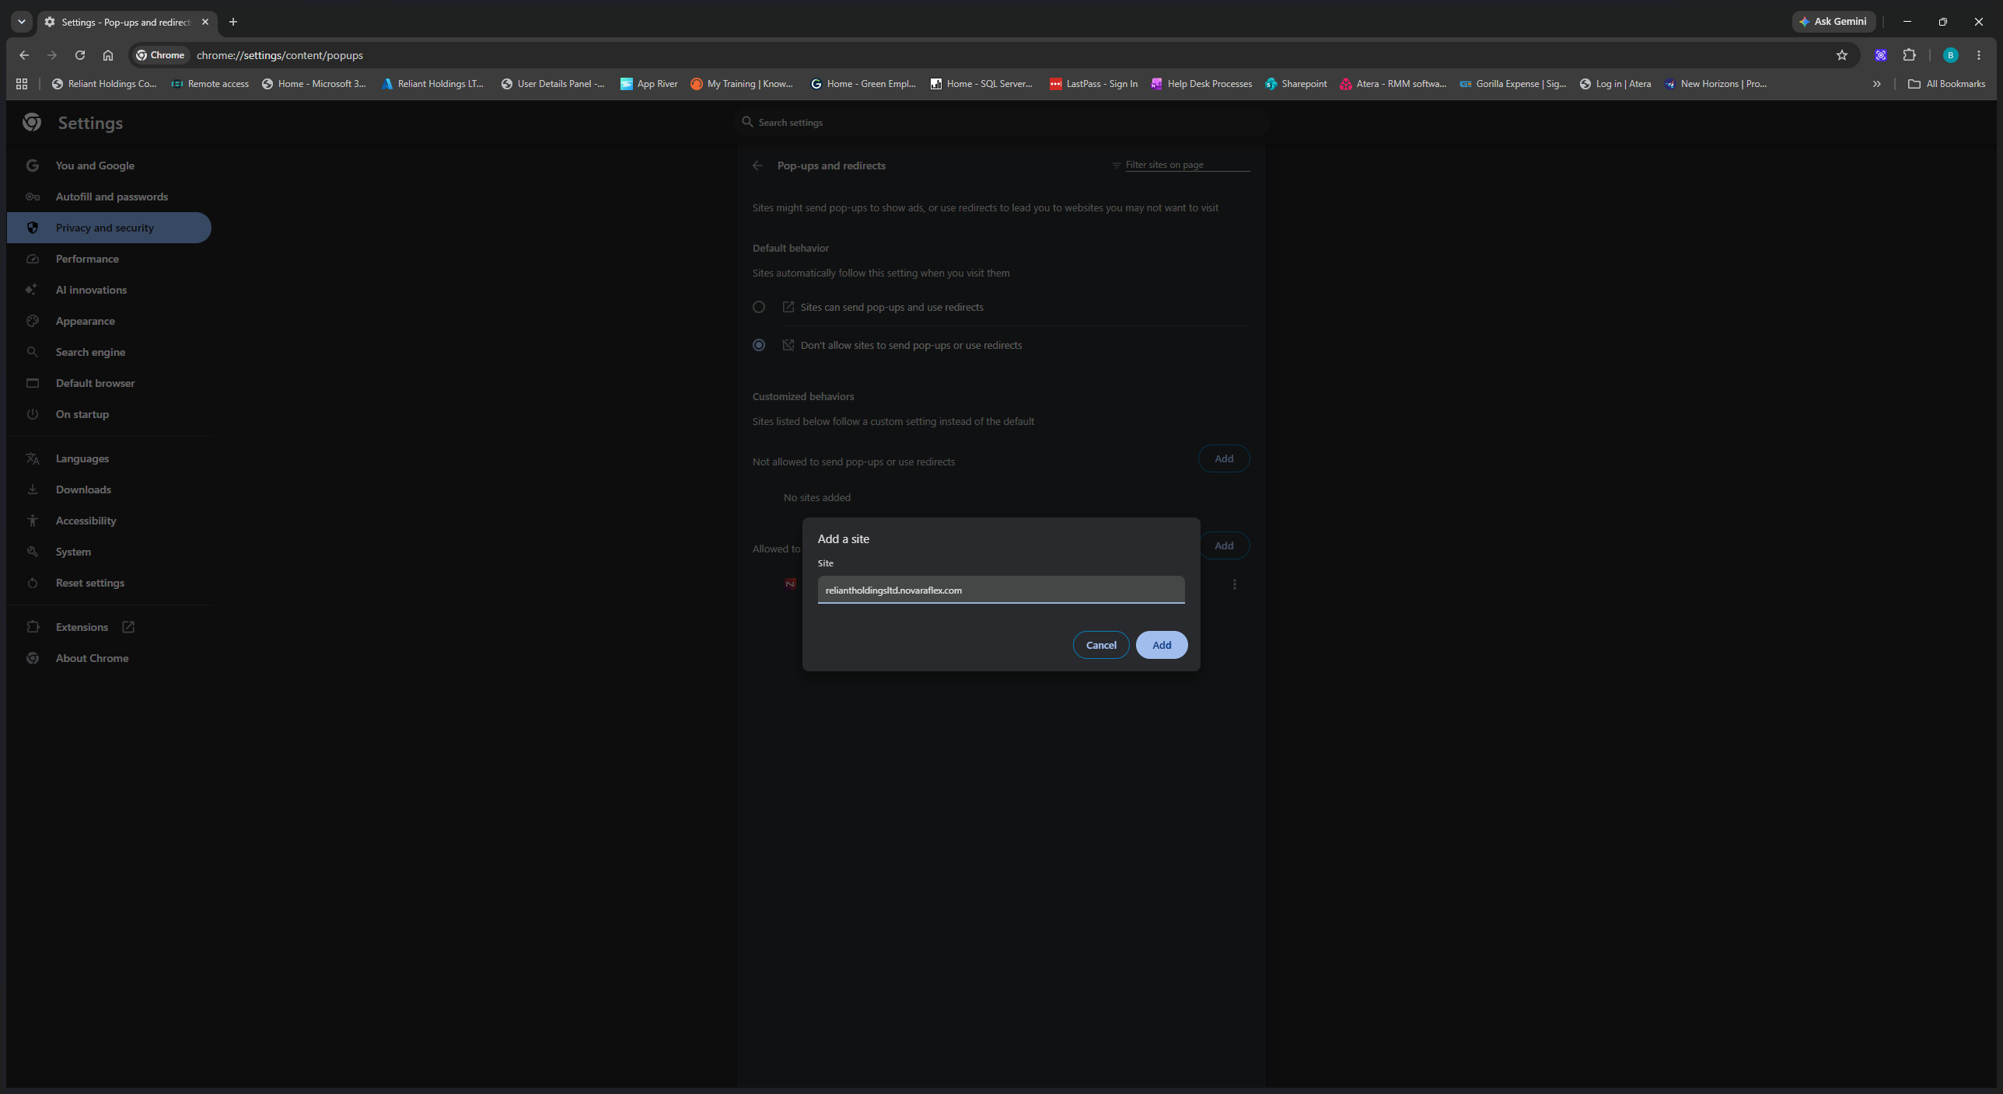
Task: Open Help Desk Processes bookmark
Action: (1201, 84)
